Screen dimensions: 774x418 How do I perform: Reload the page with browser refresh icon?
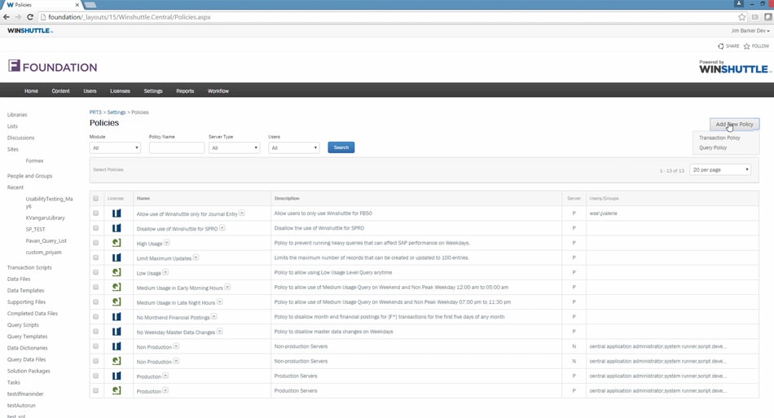point(30,17)
